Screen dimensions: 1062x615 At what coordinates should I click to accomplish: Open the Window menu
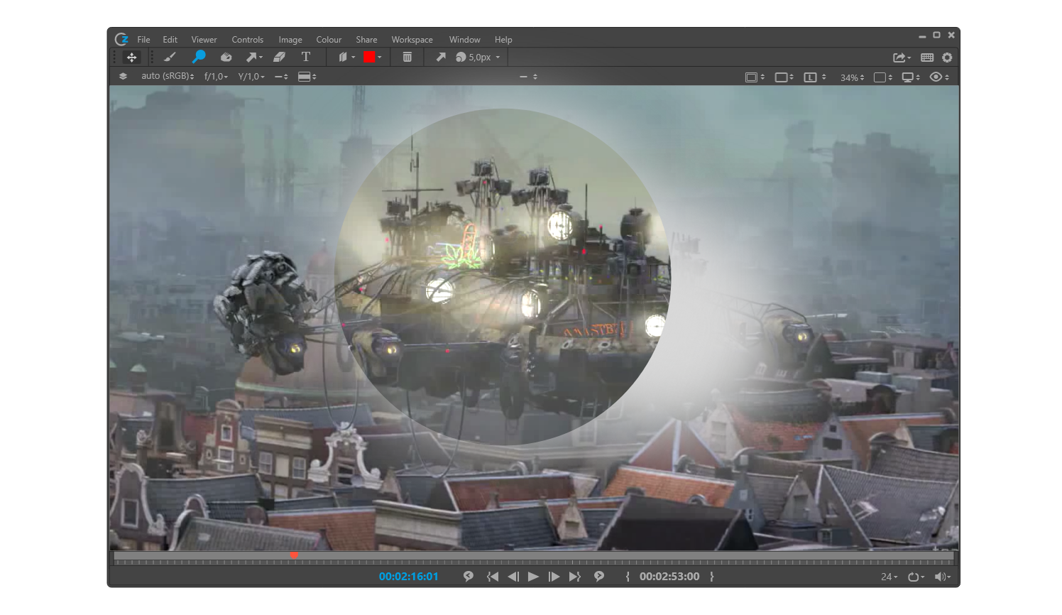[x=464, y=40]
